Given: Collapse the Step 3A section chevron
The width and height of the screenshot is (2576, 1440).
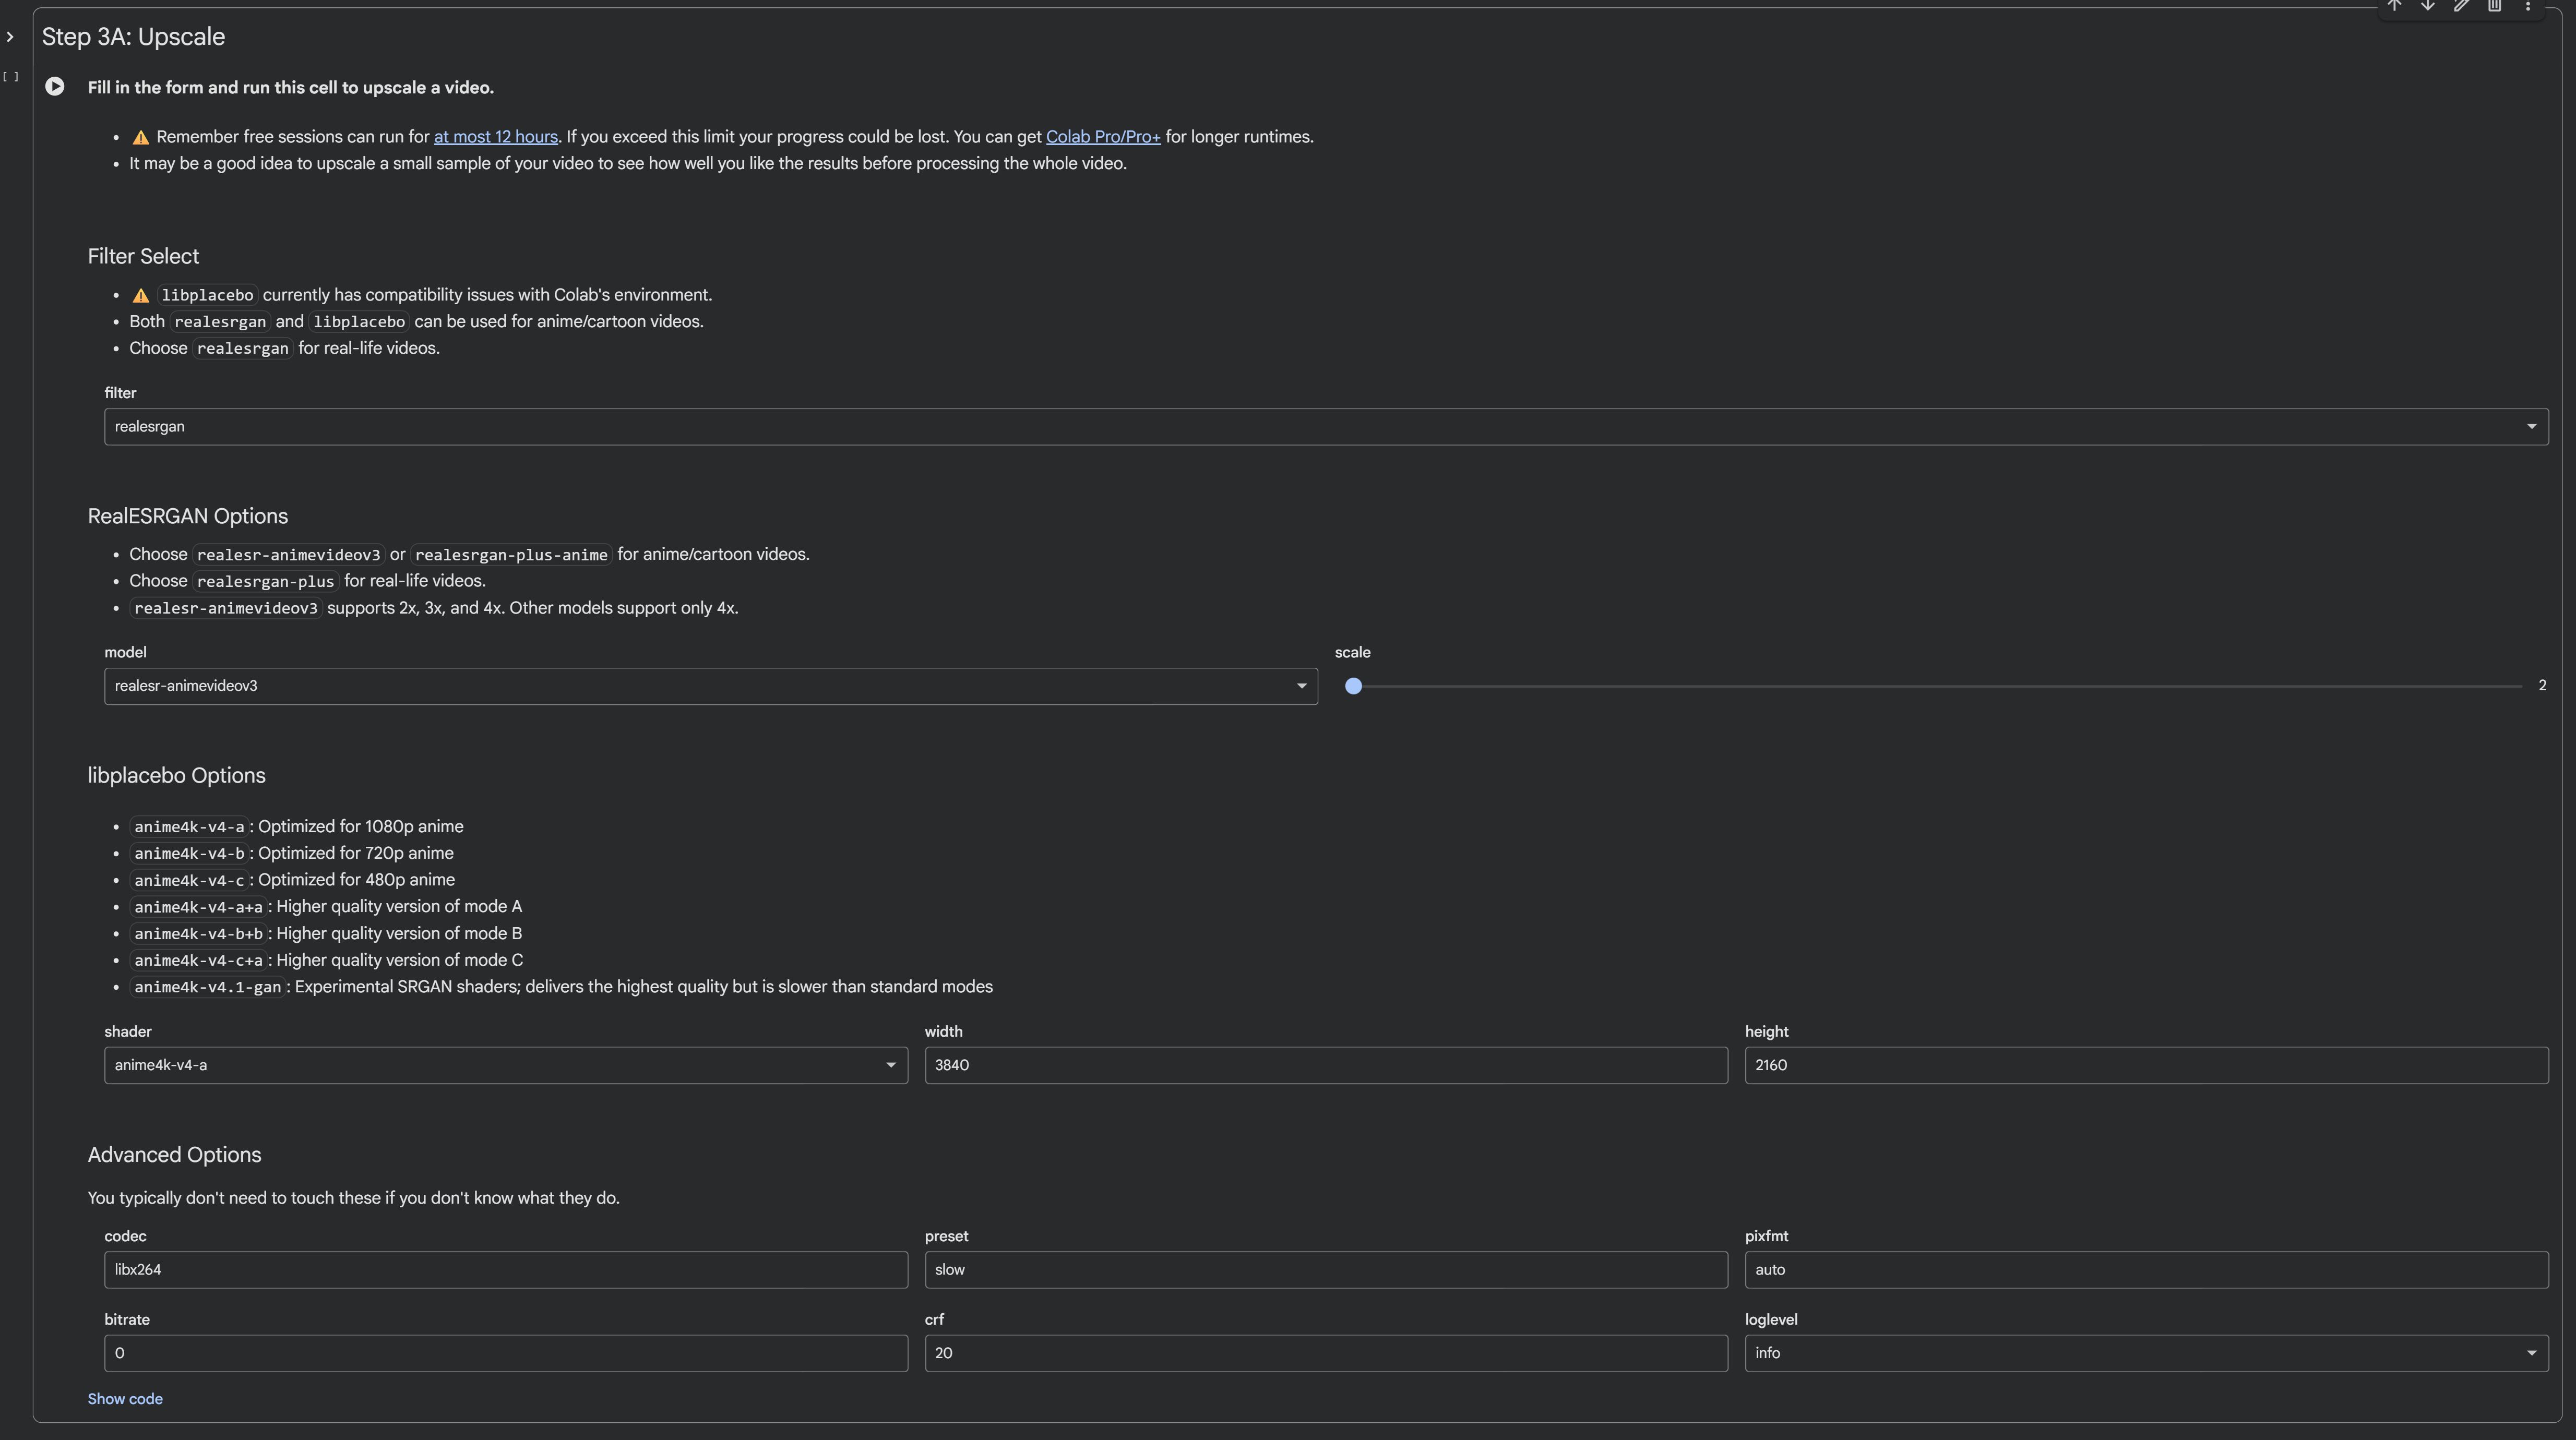Looking at the screenshot, I should [x=10, y=37].
